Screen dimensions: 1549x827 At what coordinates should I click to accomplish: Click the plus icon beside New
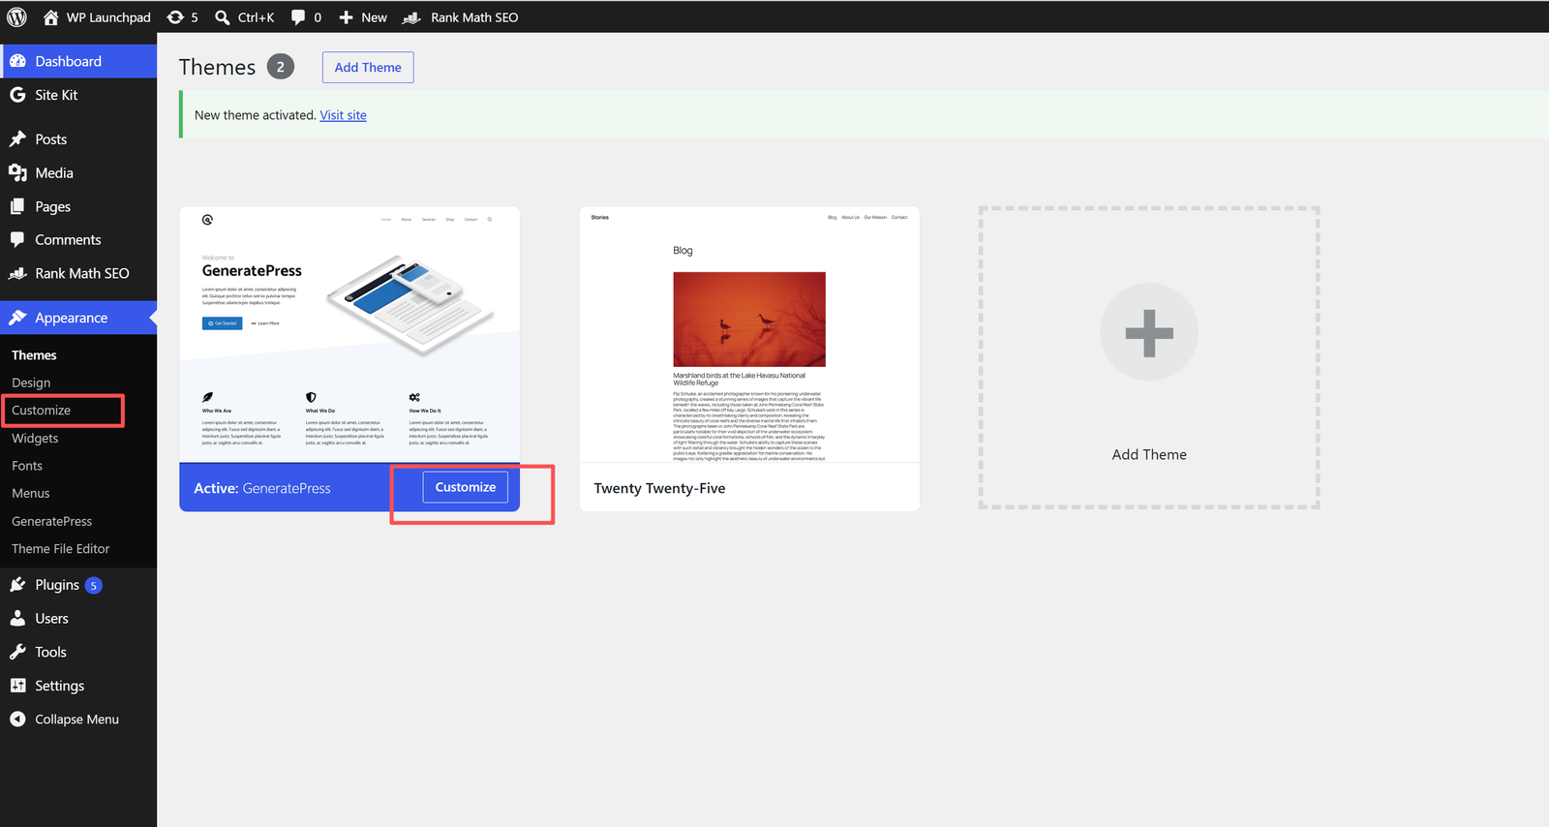[346, 17]
